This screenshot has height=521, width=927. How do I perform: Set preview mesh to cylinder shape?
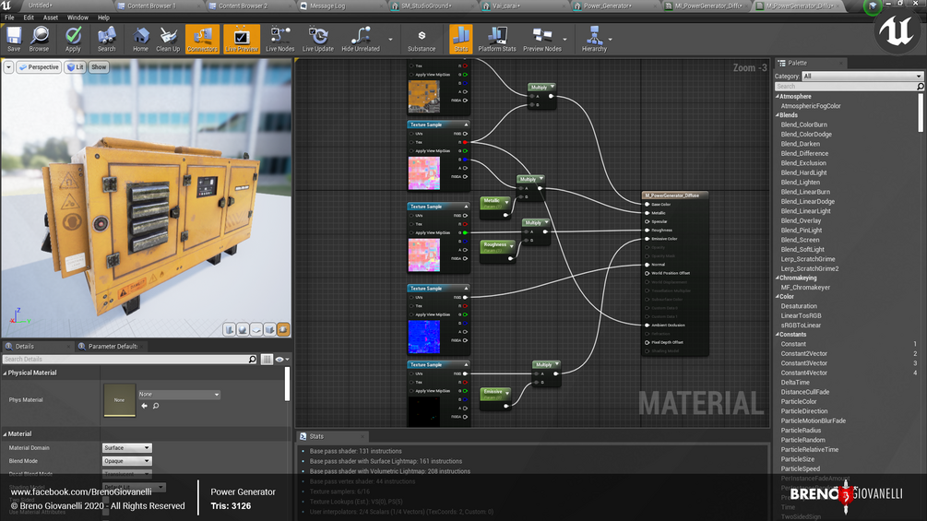230,329
